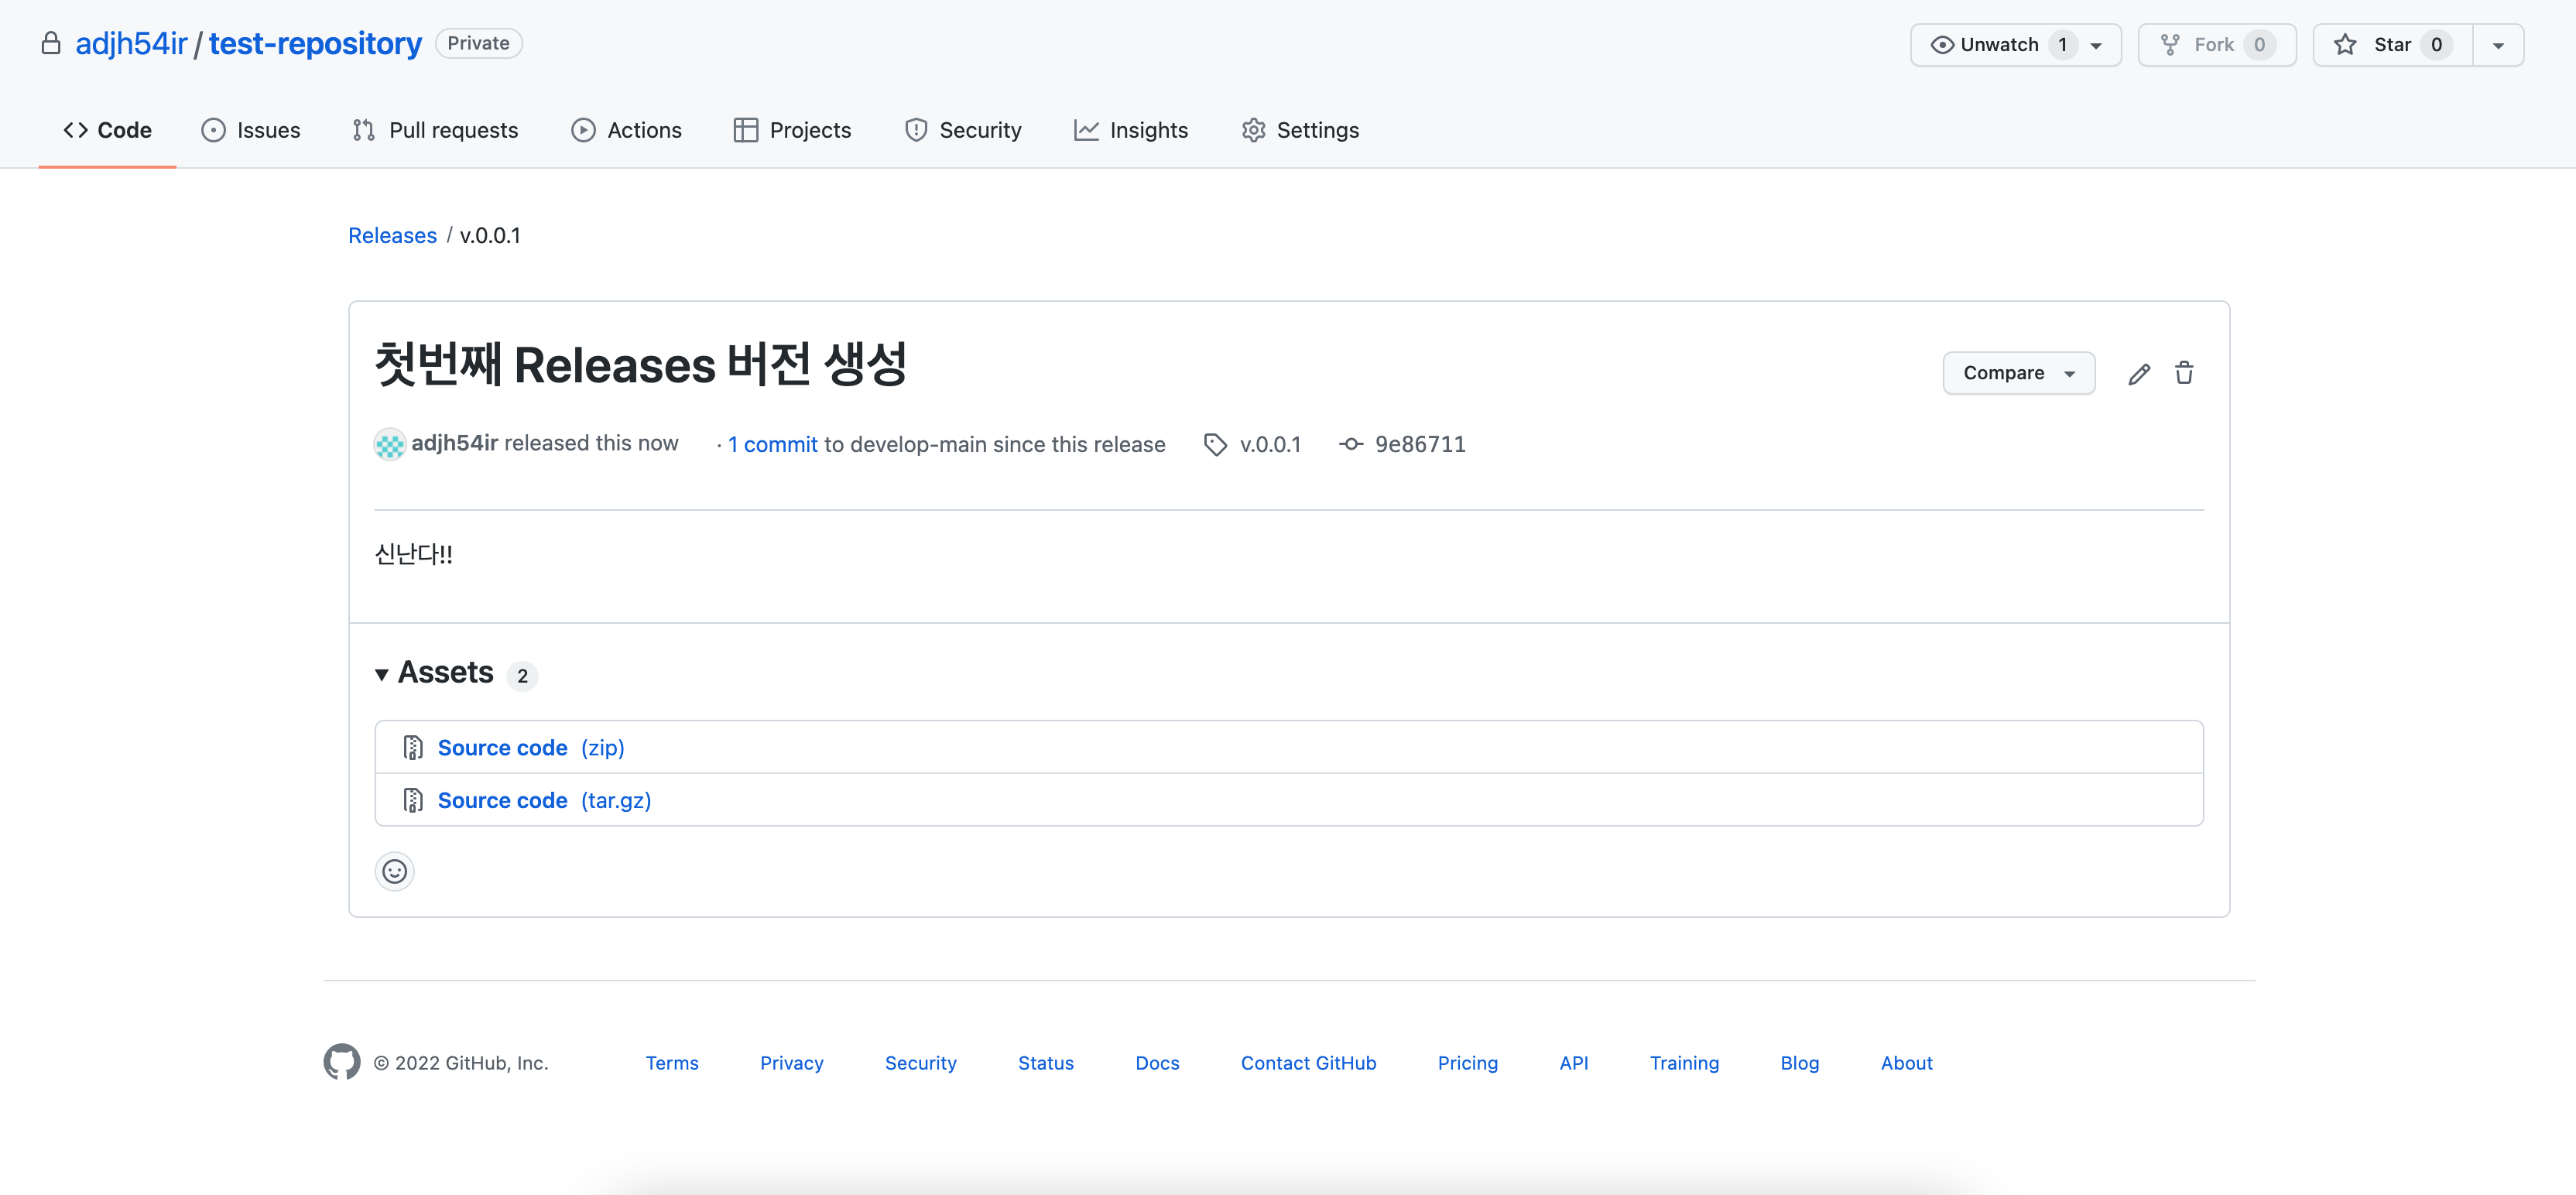2576x1195 pixels.
Task: Click the commit 9e86711 icon
Action: [1351, 445]
